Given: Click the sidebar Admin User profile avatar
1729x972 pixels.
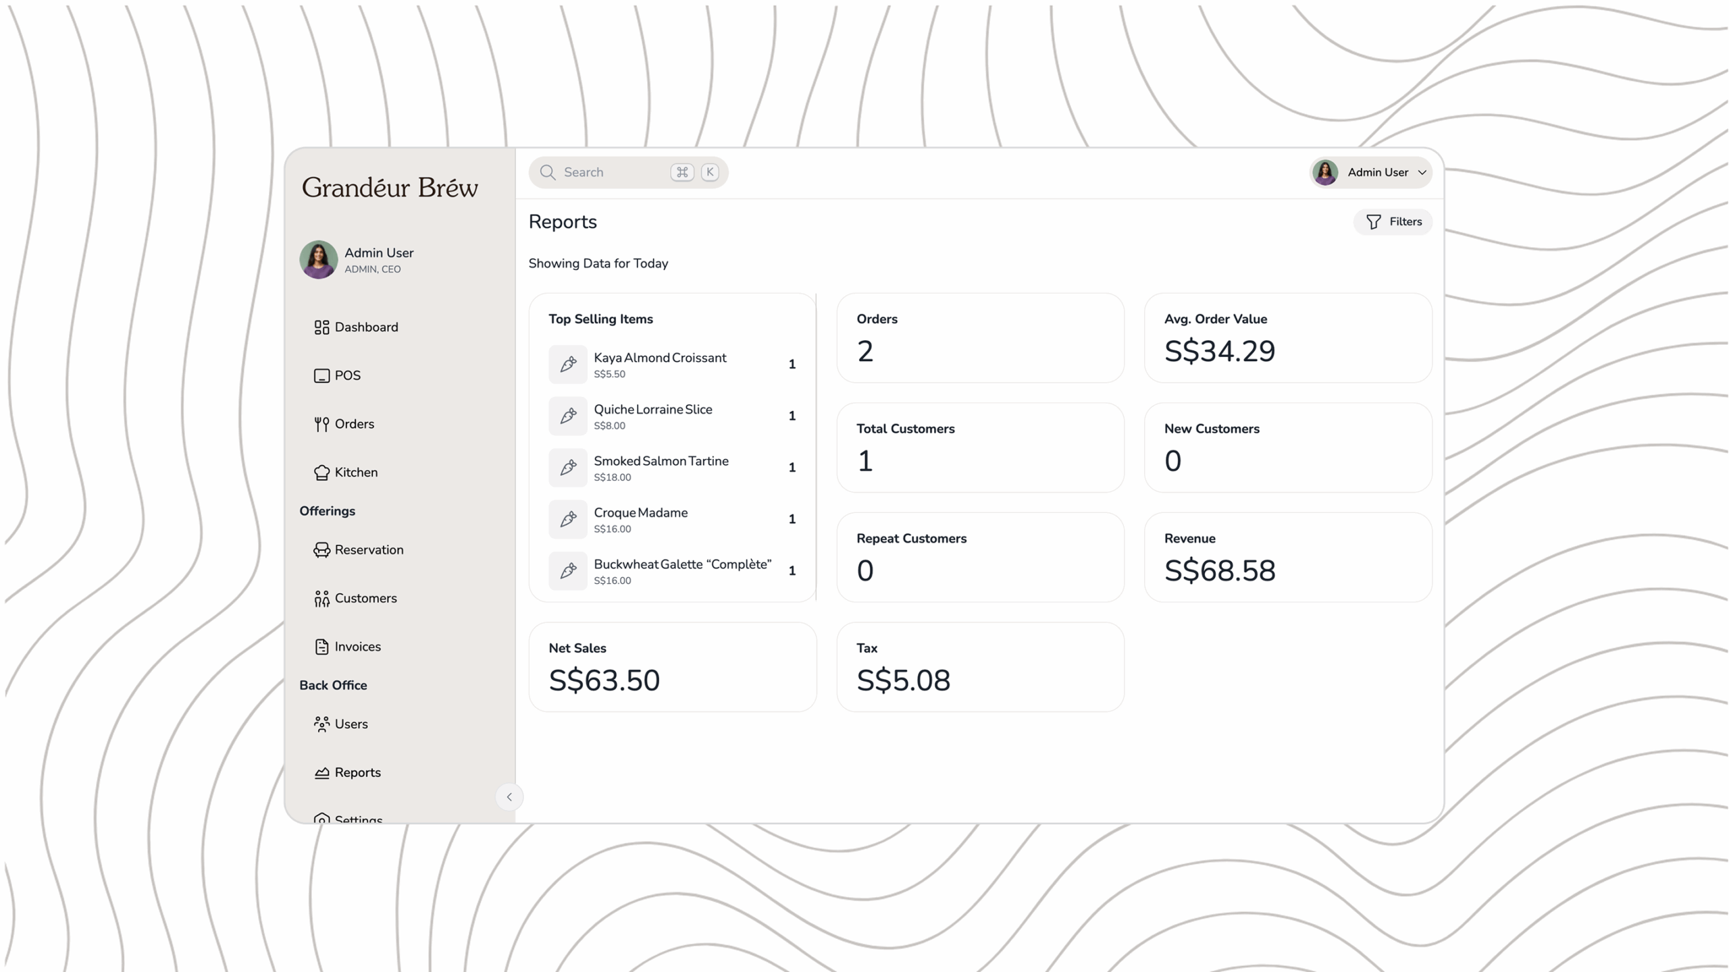Looking at the screenshot, I should [x=319, y=260].
